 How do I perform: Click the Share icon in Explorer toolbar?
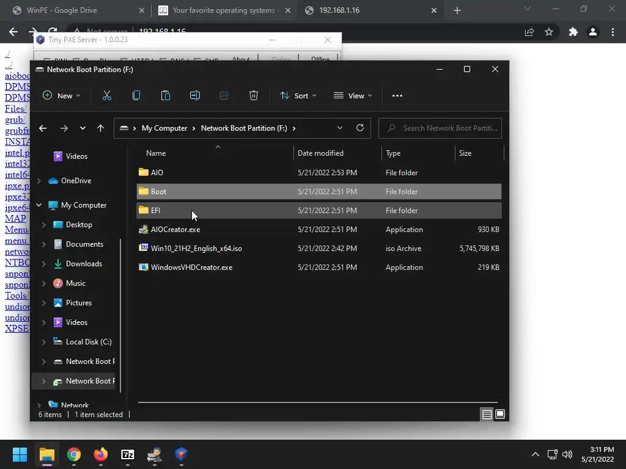click(224, 96)
